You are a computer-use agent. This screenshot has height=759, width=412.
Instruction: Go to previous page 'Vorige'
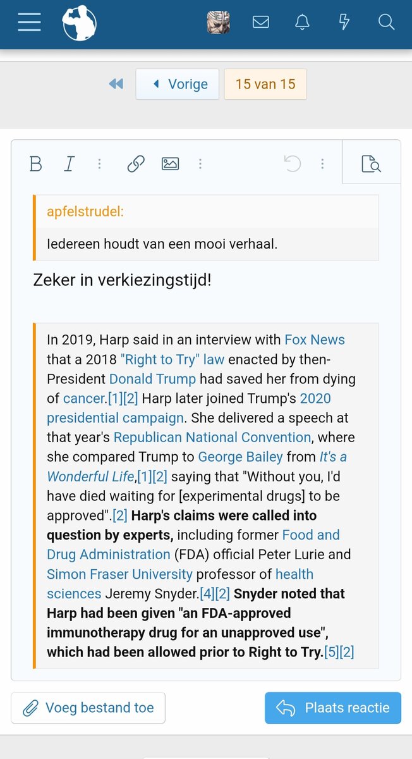(178, 84)
